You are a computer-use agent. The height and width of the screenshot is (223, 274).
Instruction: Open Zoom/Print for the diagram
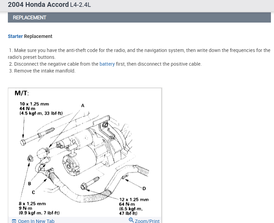(147, 221)
